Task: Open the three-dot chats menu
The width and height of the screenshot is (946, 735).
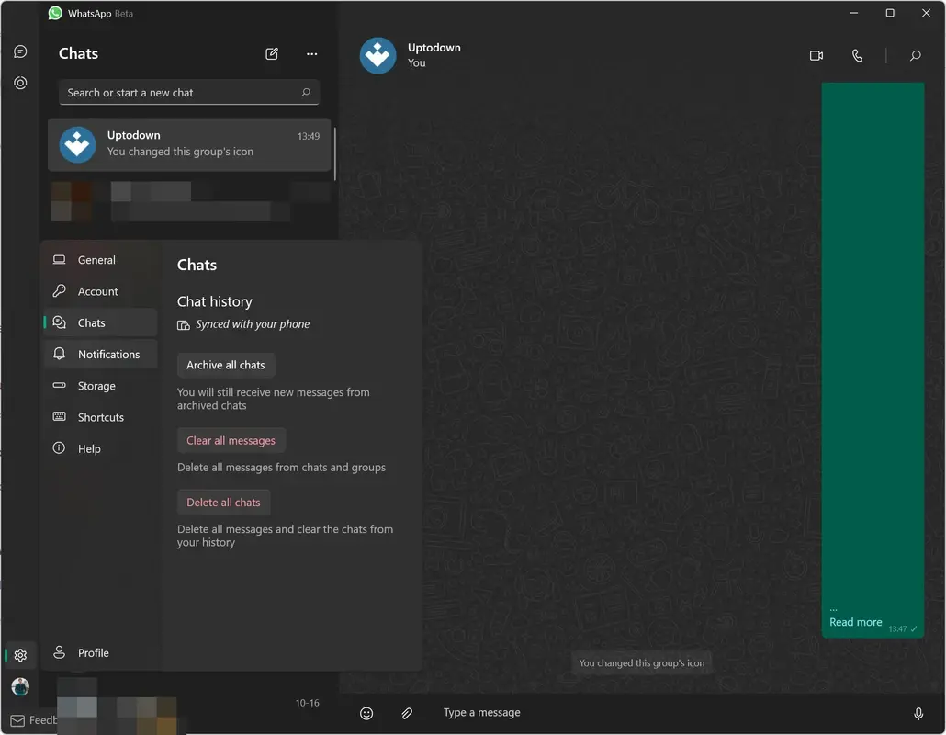Action: (311, 54)
